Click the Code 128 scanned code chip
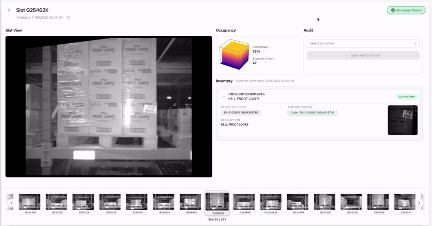Screen dimensions: 432x226 click(312, 113)
